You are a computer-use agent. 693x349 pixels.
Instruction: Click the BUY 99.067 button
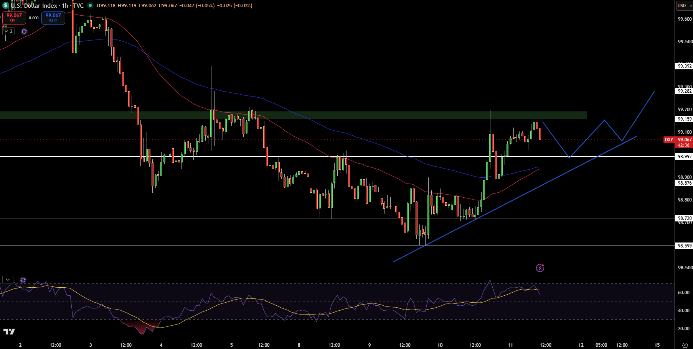click(x=53, y=18)
